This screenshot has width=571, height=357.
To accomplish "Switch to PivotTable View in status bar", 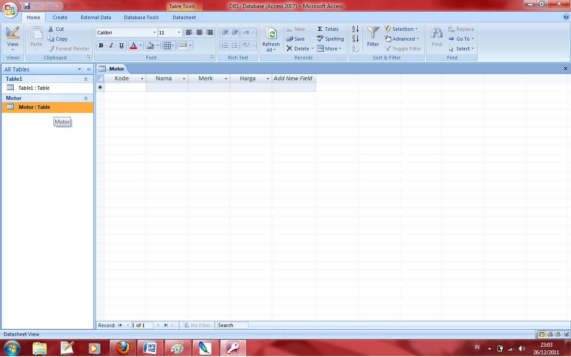I will (550, 334).
